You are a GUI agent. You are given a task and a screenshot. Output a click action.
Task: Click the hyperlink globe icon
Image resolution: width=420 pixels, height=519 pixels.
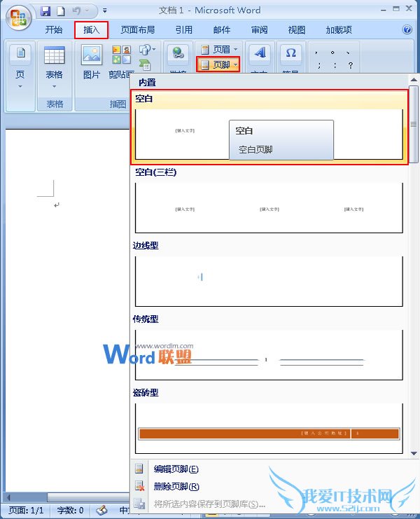(x=178, y=53)
